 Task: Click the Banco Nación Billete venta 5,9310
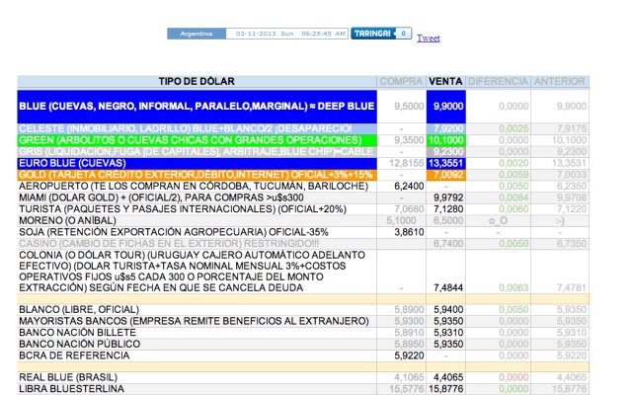pyautogui.click(x=448, y=333)
